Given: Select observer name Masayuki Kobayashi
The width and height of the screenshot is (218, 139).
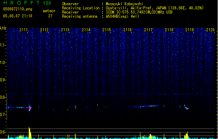Looking at the screenshot, I should [x=124, y=4].
